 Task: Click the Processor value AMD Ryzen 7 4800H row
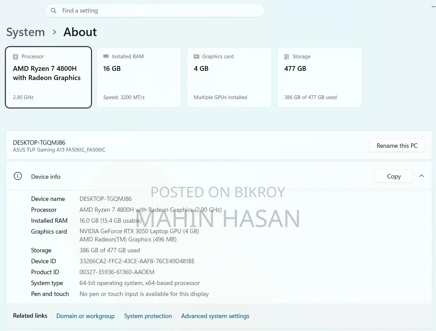coord(150,210)
